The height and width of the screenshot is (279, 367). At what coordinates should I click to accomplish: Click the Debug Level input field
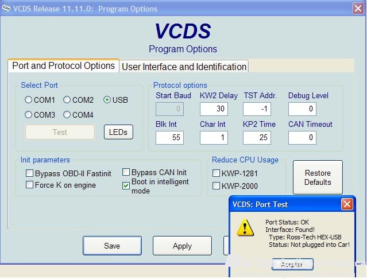click(x=302, y=108)
